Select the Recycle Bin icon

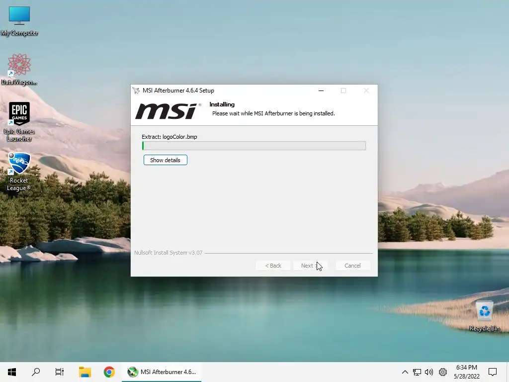[x=484, y=316]
